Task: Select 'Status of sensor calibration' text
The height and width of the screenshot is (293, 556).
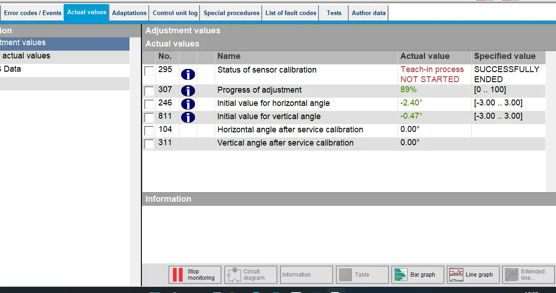Action: (x=267, y=70)
